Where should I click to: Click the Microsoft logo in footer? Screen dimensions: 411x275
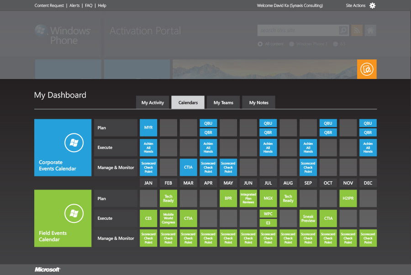[47, 270]
